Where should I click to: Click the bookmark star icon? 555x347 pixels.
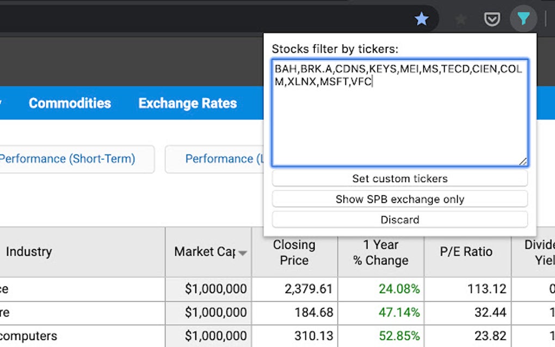coord(422,18)
